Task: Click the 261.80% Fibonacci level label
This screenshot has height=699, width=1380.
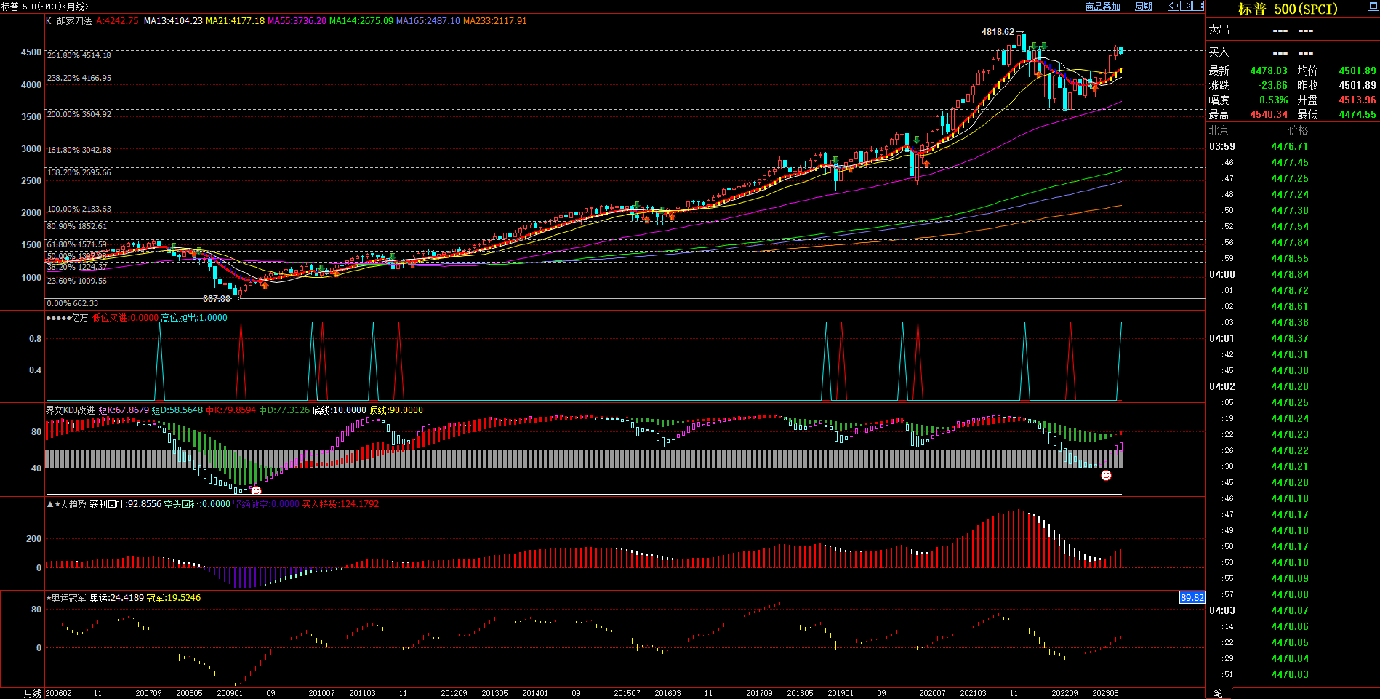Action: pos(79,55)
